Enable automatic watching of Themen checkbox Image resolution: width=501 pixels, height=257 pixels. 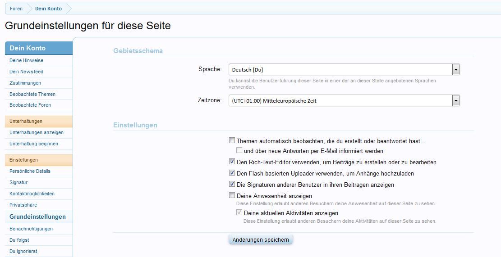232,141
